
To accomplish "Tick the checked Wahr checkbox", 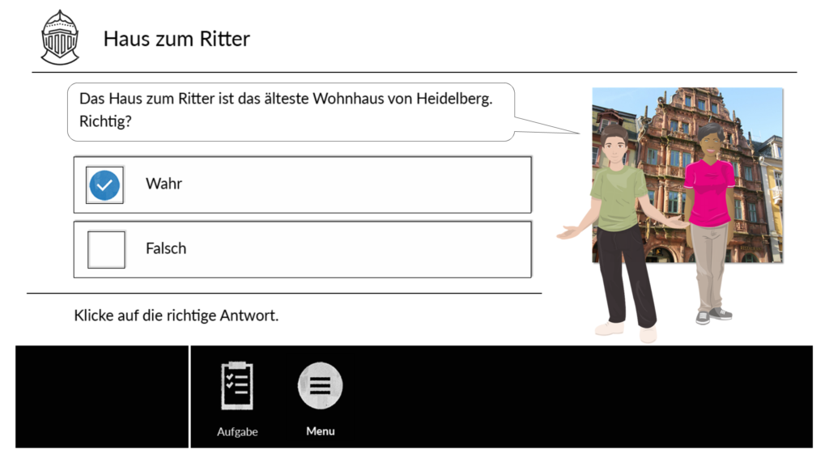I will pos(104,185).
